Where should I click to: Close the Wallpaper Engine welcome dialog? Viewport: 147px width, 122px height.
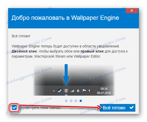pos(132,11)
